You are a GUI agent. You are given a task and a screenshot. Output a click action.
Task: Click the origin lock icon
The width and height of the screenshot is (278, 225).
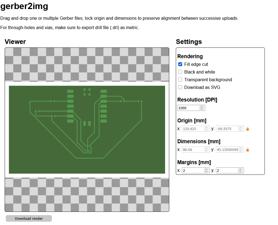tap(248, 129)
